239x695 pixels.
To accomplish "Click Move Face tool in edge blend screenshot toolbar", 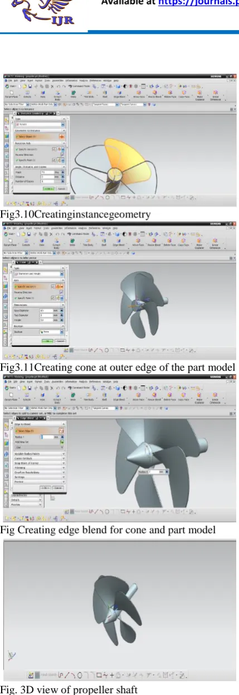I will [x=137, y=395].
